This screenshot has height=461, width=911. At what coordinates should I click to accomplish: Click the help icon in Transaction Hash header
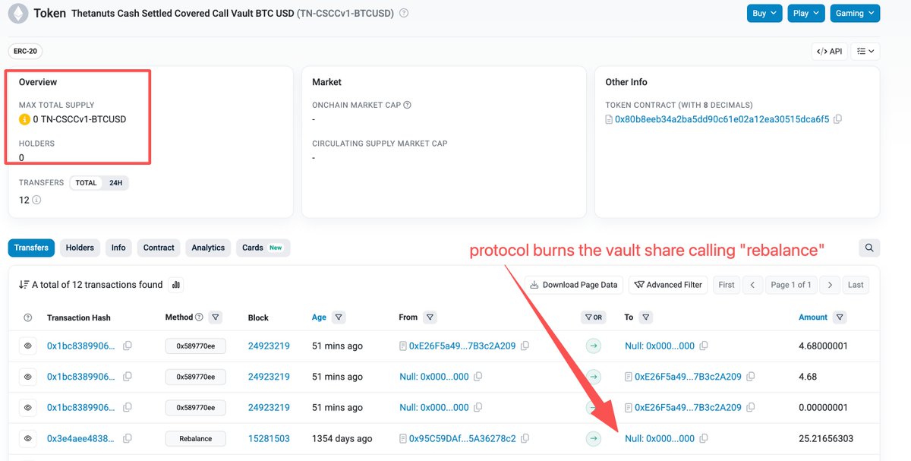28,317
